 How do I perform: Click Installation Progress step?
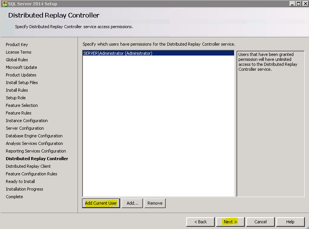pos(24,189)
